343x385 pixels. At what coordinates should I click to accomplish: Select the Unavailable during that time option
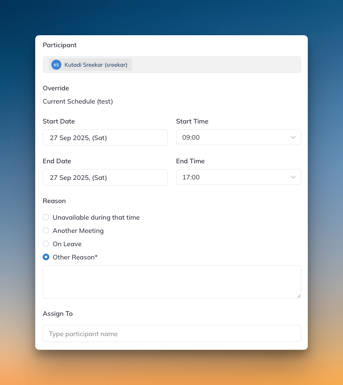click(x=46, y=217)
